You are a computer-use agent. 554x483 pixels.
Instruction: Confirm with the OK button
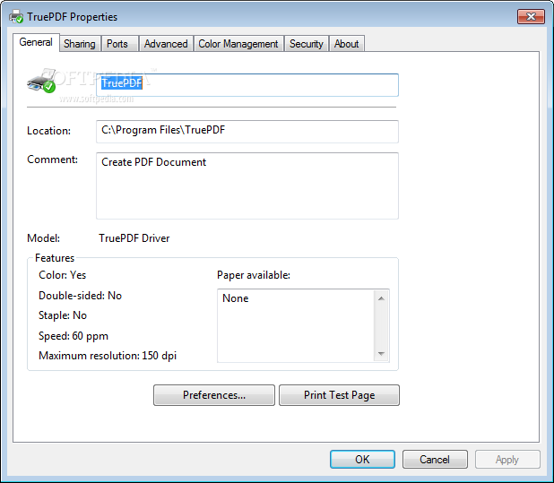click(362, 460)
